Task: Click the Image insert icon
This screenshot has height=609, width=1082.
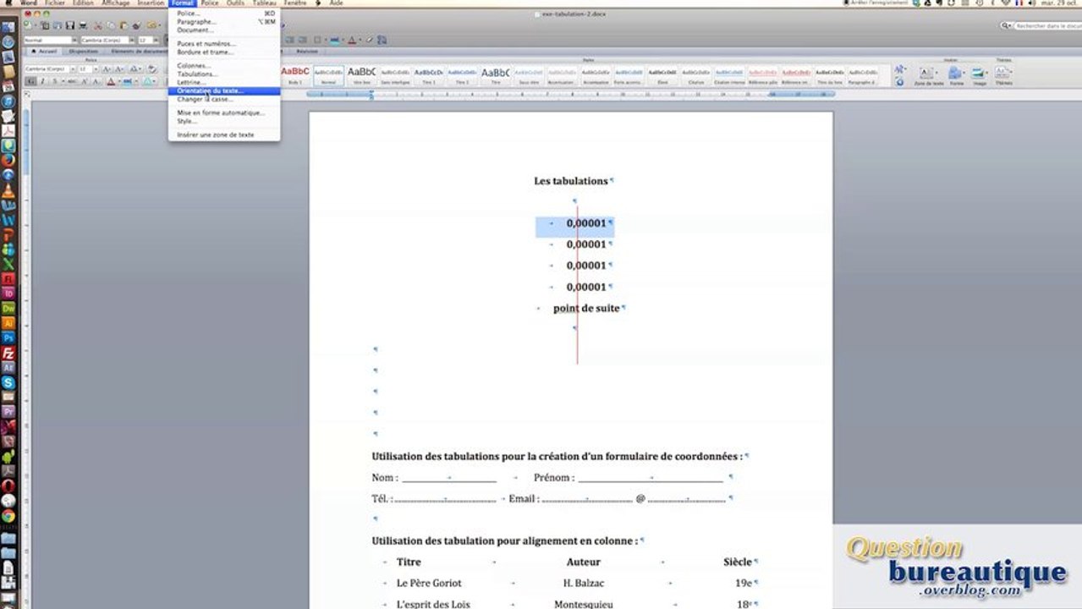Action: click(x=980, y=75)
